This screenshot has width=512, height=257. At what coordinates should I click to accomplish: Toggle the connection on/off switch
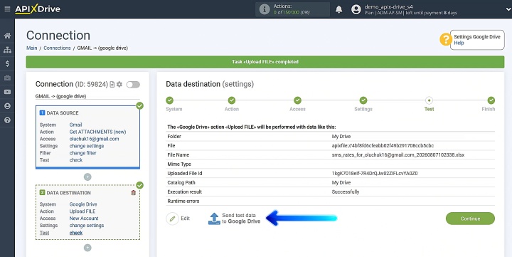click(133, 85)
